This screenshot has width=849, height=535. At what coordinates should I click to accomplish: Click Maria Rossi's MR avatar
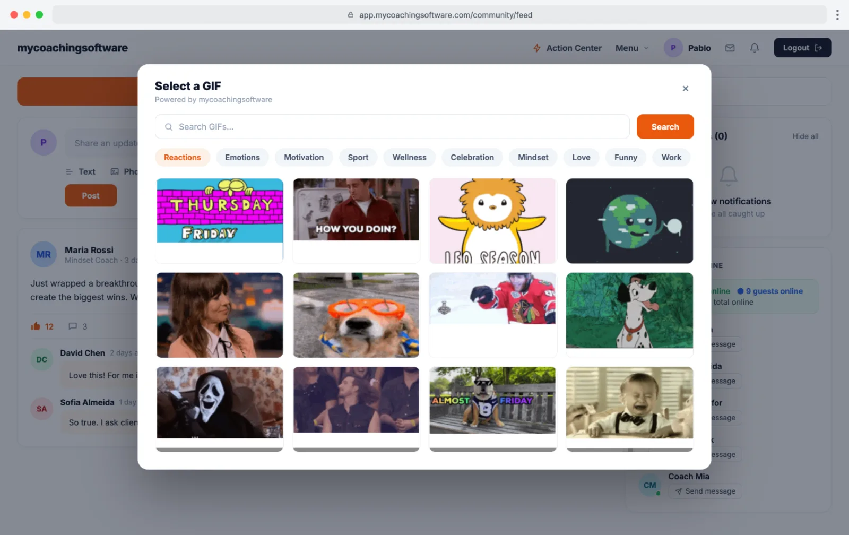[x=44, y=254]
